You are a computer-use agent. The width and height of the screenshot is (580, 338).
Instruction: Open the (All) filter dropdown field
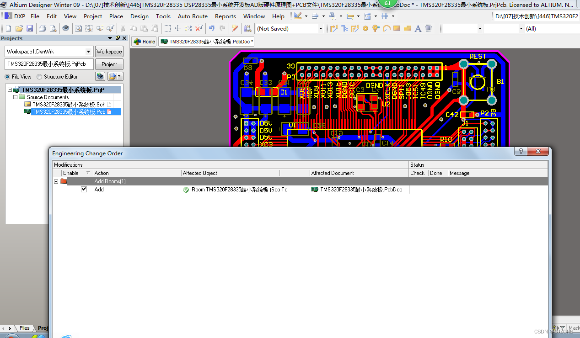click(x=552, y=28)
